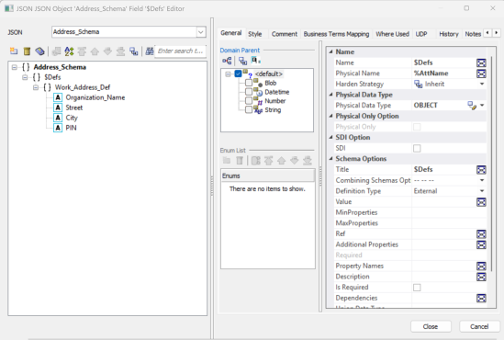Open the Physical Data Type dropdown arrow
The width and height of the screenshot is (504, 340).
coord(482,105)
